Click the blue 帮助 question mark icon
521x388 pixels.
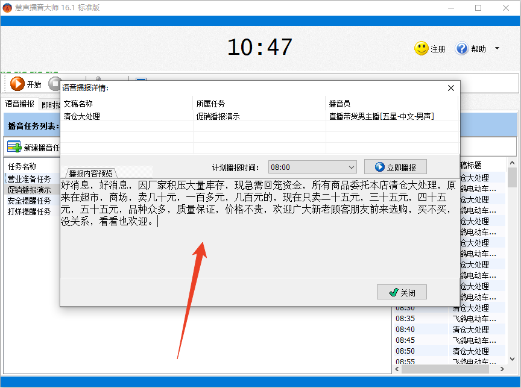[x=461, y=49]
